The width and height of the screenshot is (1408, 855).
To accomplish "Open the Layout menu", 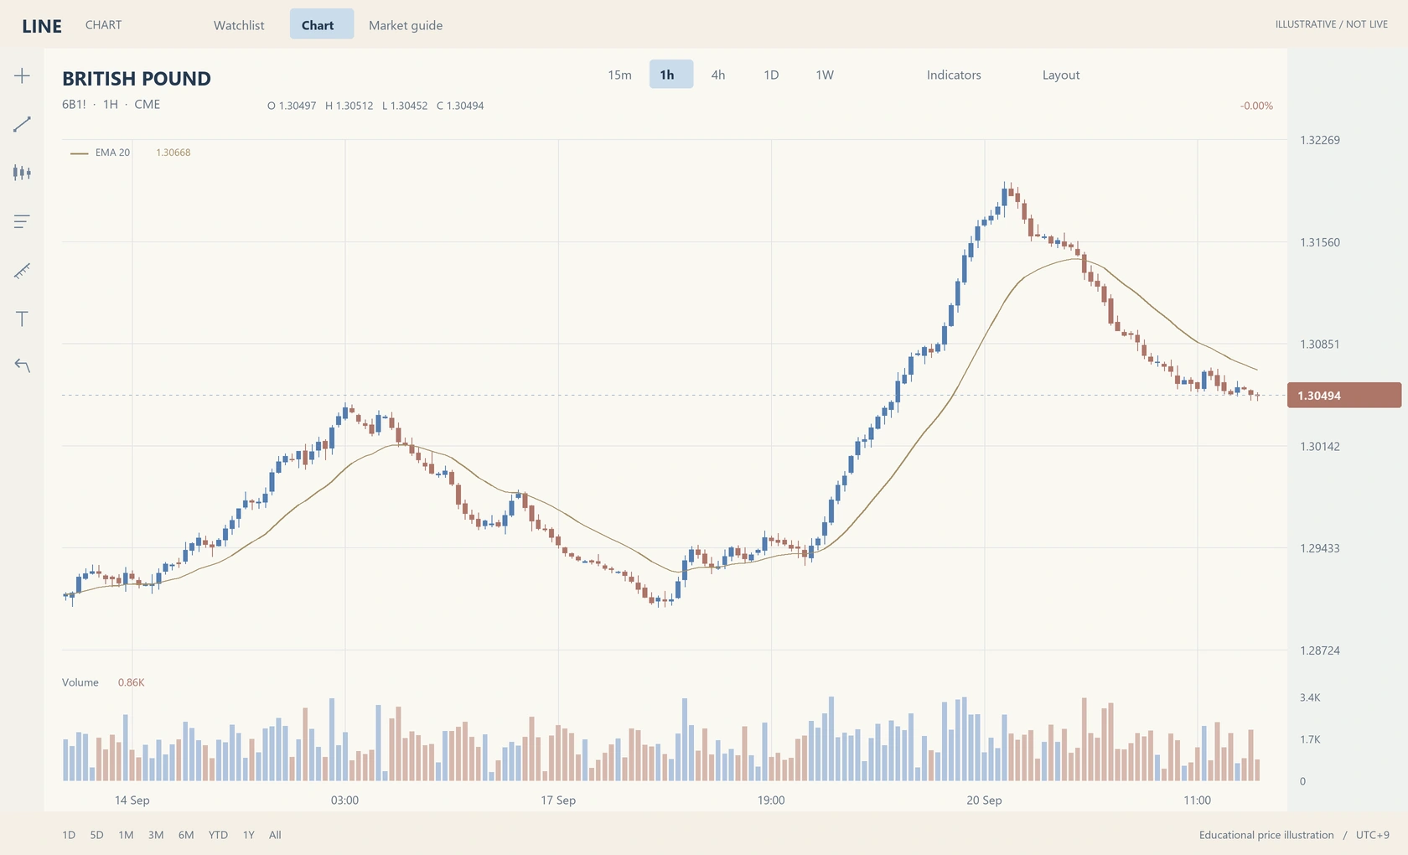I will [1061, 75].
